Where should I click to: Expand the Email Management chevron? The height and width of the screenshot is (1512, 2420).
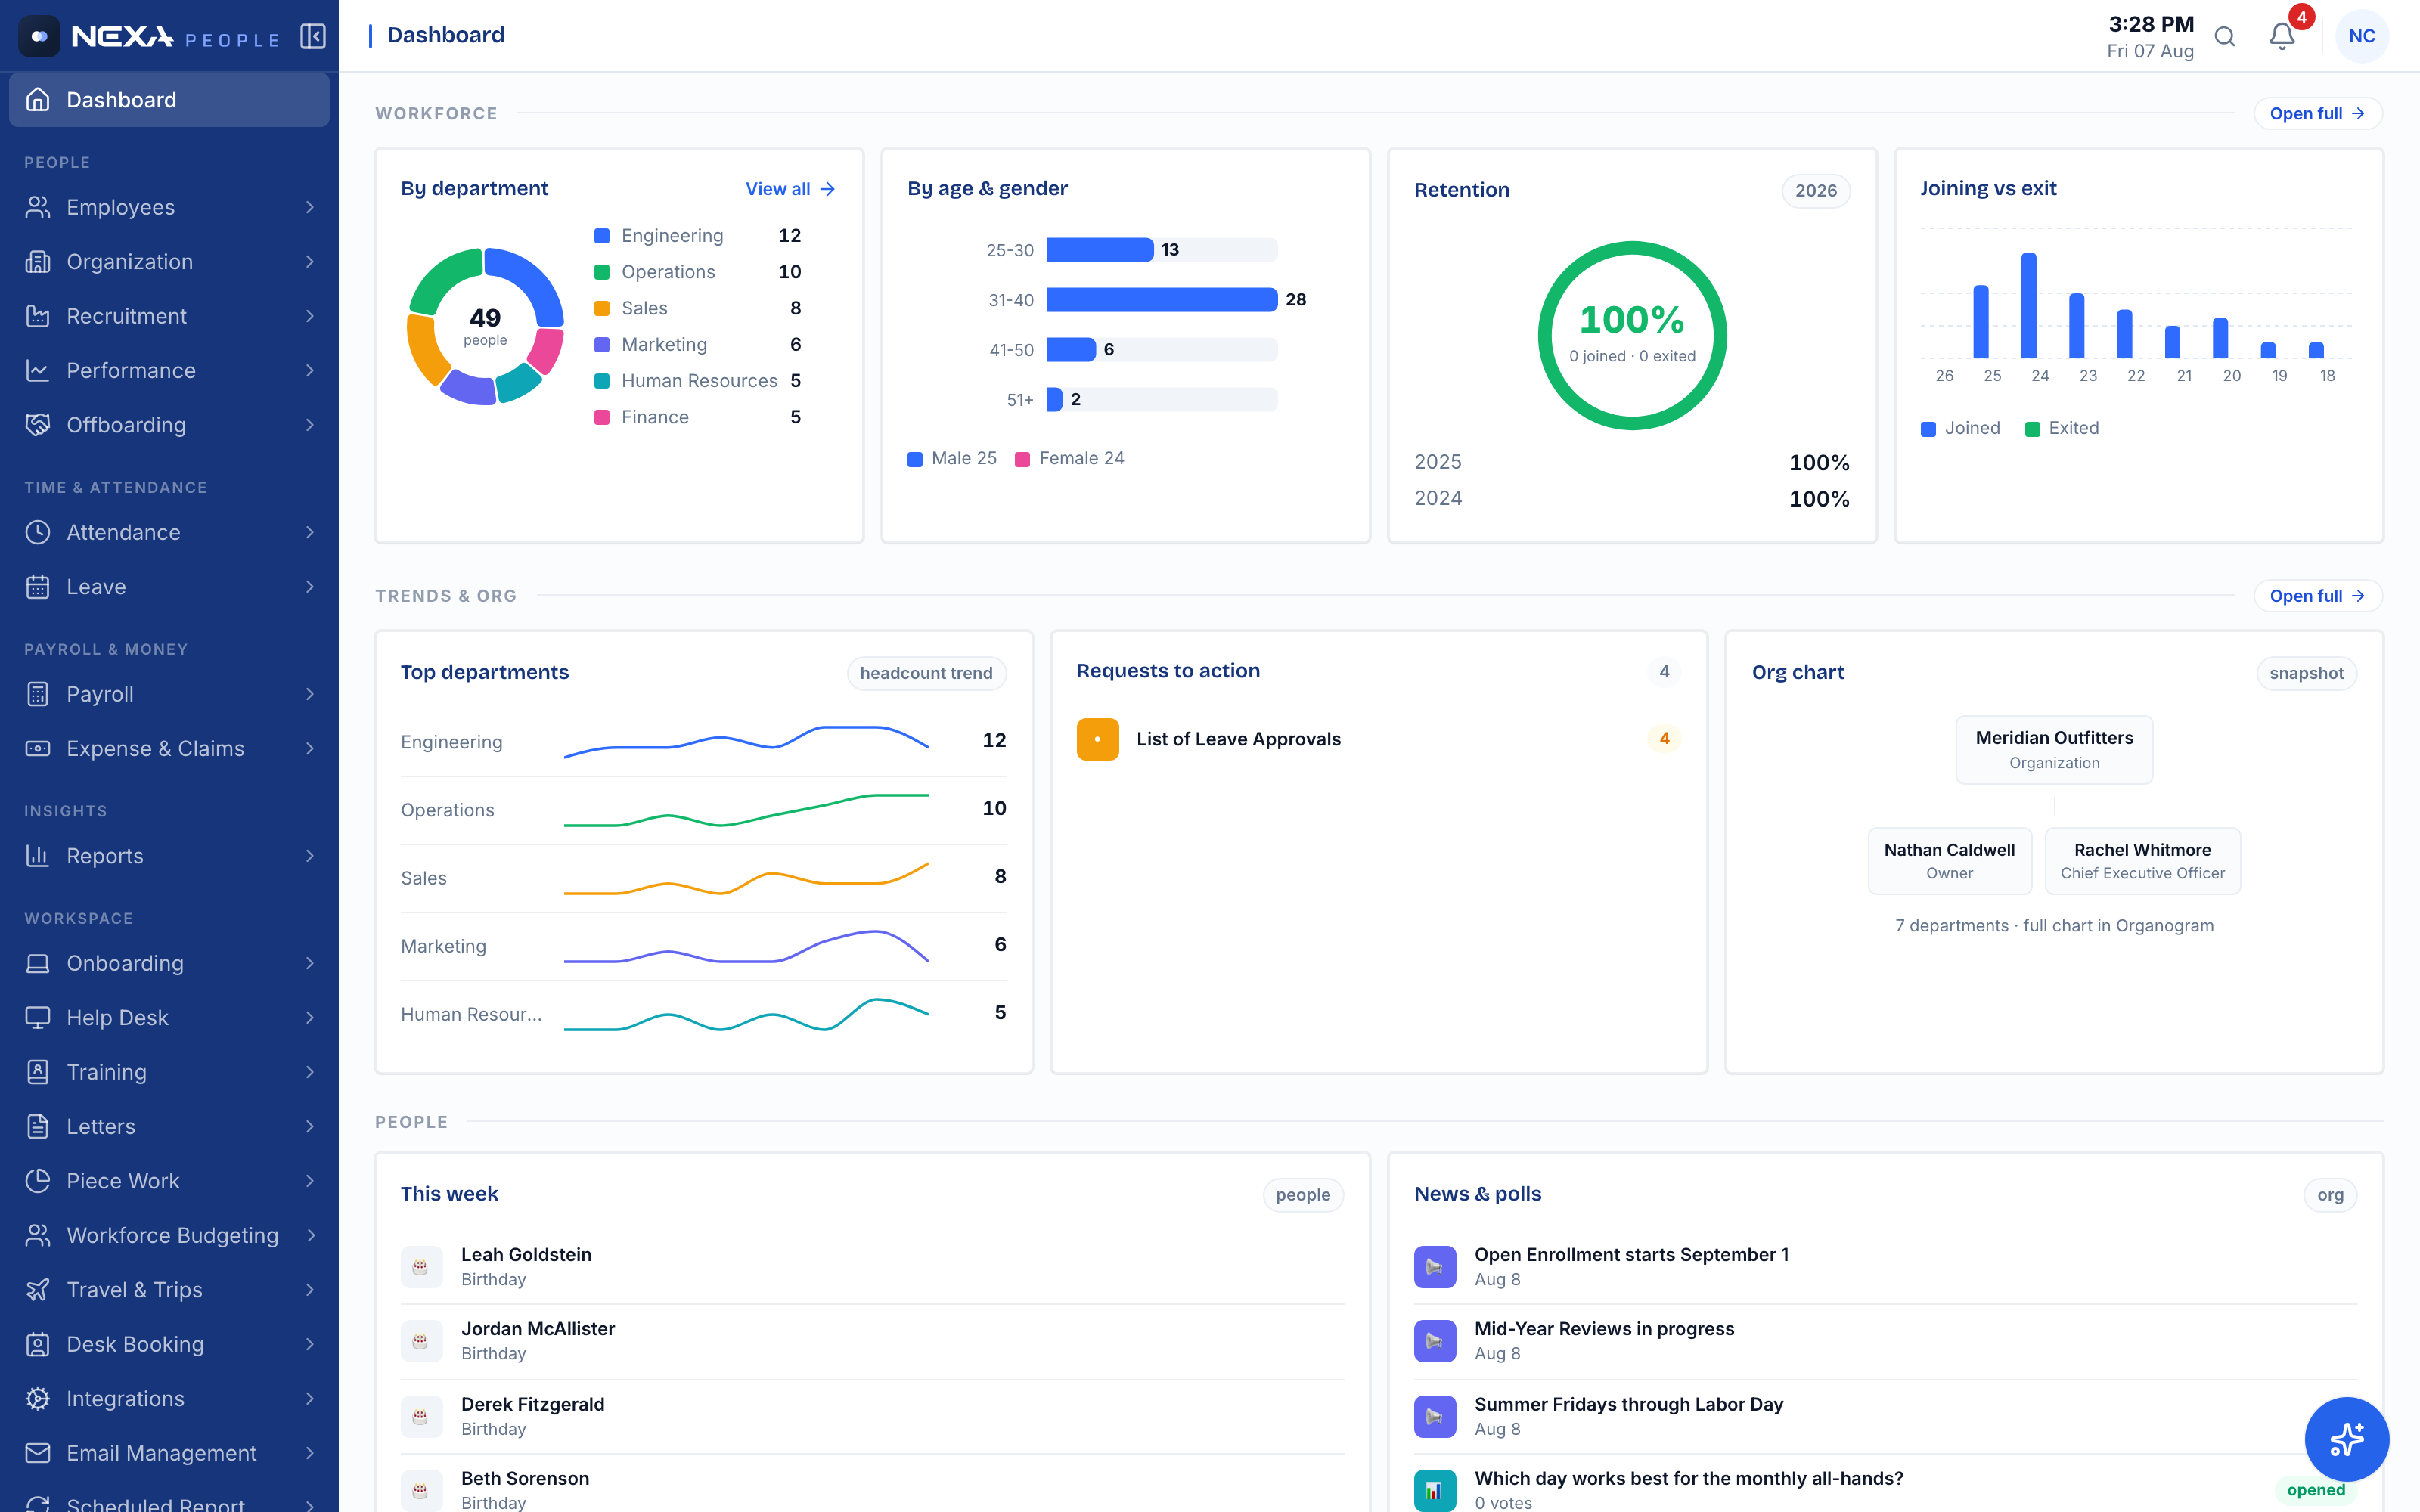pyautogui.click(x=310, y=1453)
